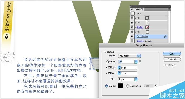The width and height of the screenshot is (185, 99).
Task: Open the Opacity link in Appearance panel
Action: click(x=140, y=41)
